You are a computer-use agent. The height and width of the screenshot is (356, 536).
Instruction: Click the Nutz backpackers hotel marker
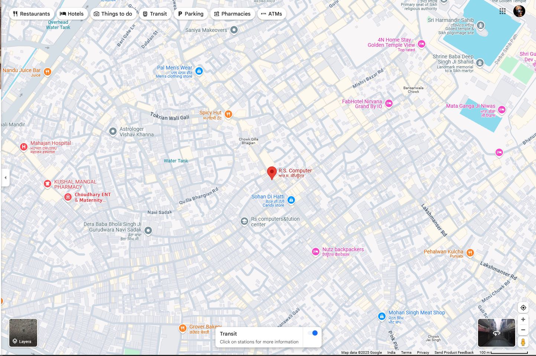click(316, 252)
